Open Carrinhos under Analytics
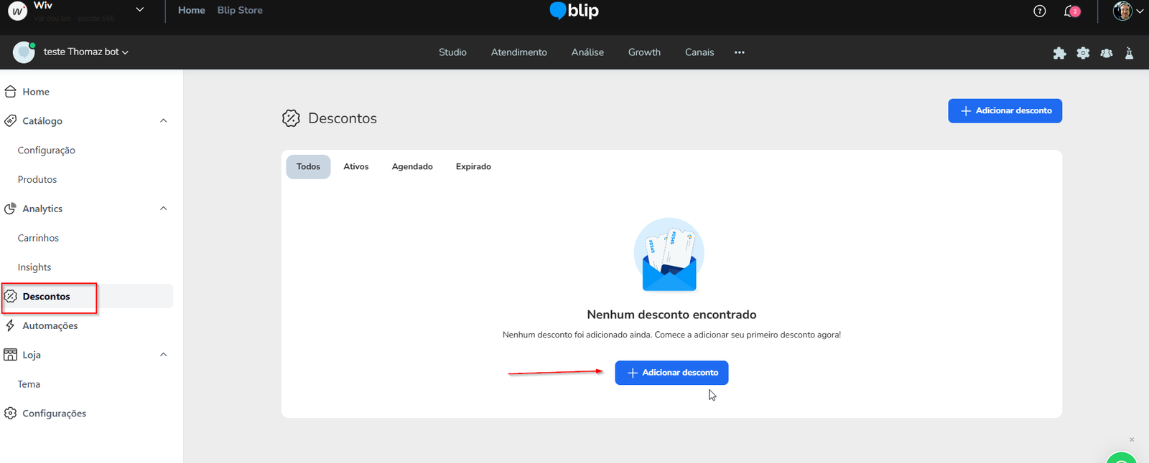1149x463 pixels. point(38,238)
